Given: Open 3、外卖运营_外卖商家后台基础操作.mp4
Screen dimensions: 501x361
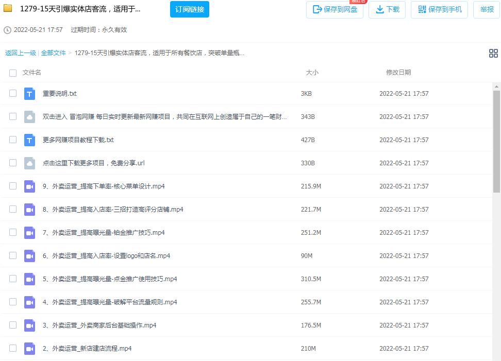Looking at the screenshot, I should (99, 325).
